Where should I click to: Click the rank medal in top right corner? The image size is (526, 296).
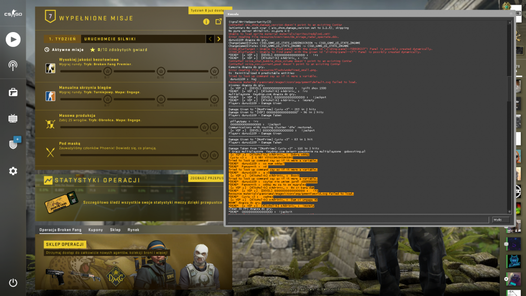(507, 6)
